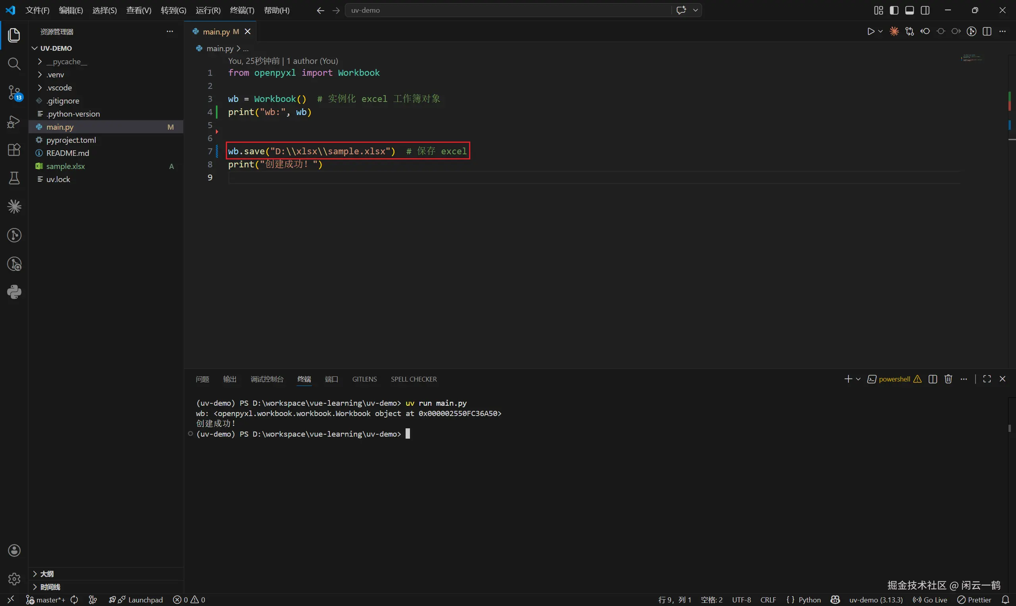Open Python extension view in activity bar
The height and width of the screenshot is (606, 1016).
(x=14, y=292)
